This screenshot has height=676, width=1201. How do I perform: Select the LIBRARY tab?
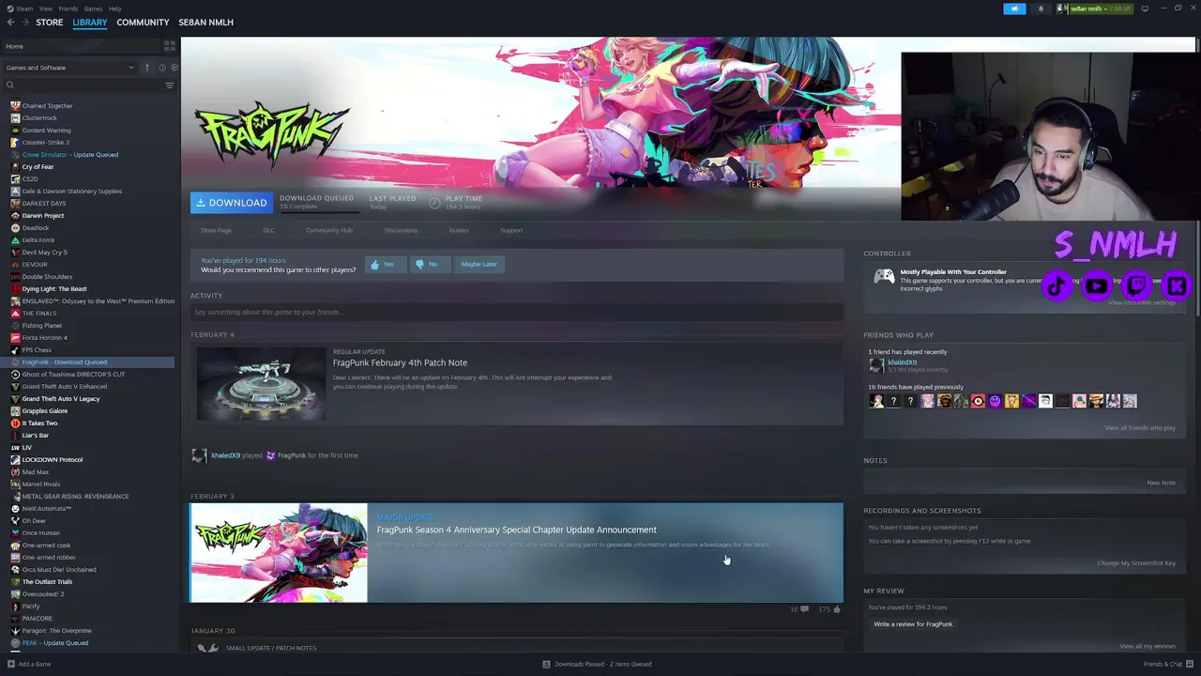90,23
